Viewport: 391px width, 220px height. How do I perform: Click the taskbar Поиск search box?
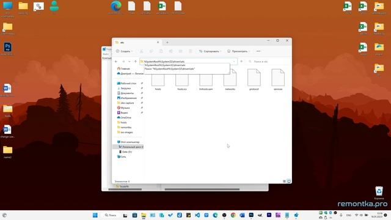pyautogui.click(x=111, y=215)
